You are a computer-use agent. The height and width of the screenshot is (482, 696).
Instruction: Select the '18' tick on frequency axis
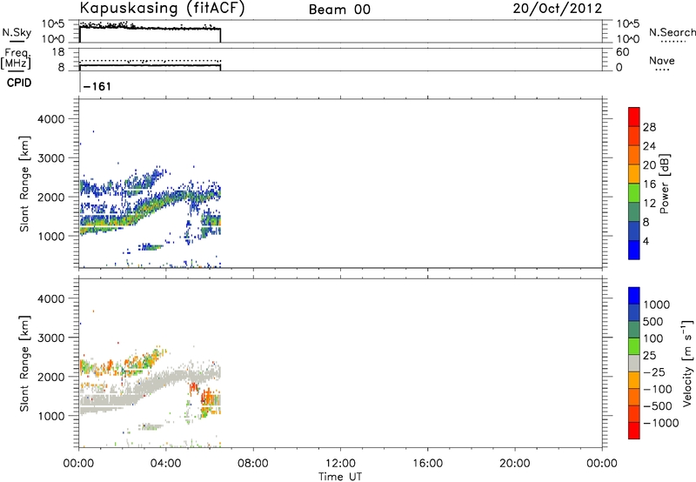[58, 52]
